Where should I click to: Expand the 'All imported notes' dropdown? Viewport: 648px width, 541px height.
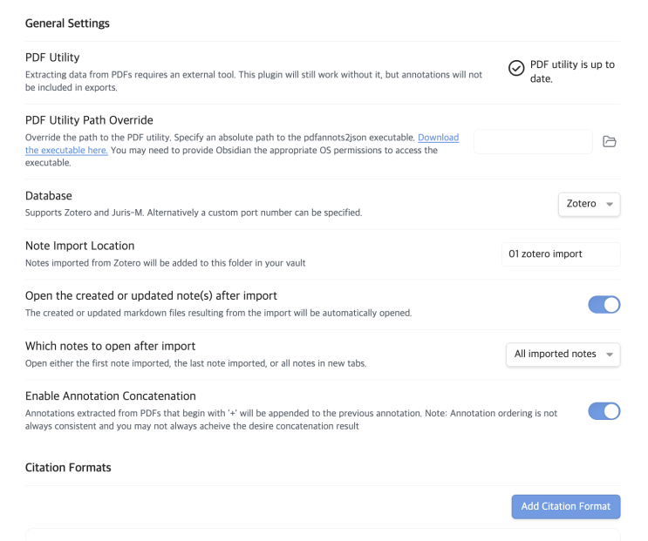coord(563,354)
